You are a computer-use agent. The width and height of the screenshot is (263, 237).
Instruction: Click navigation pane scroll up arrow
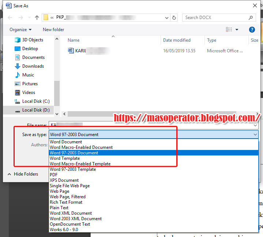click(57, 39)
